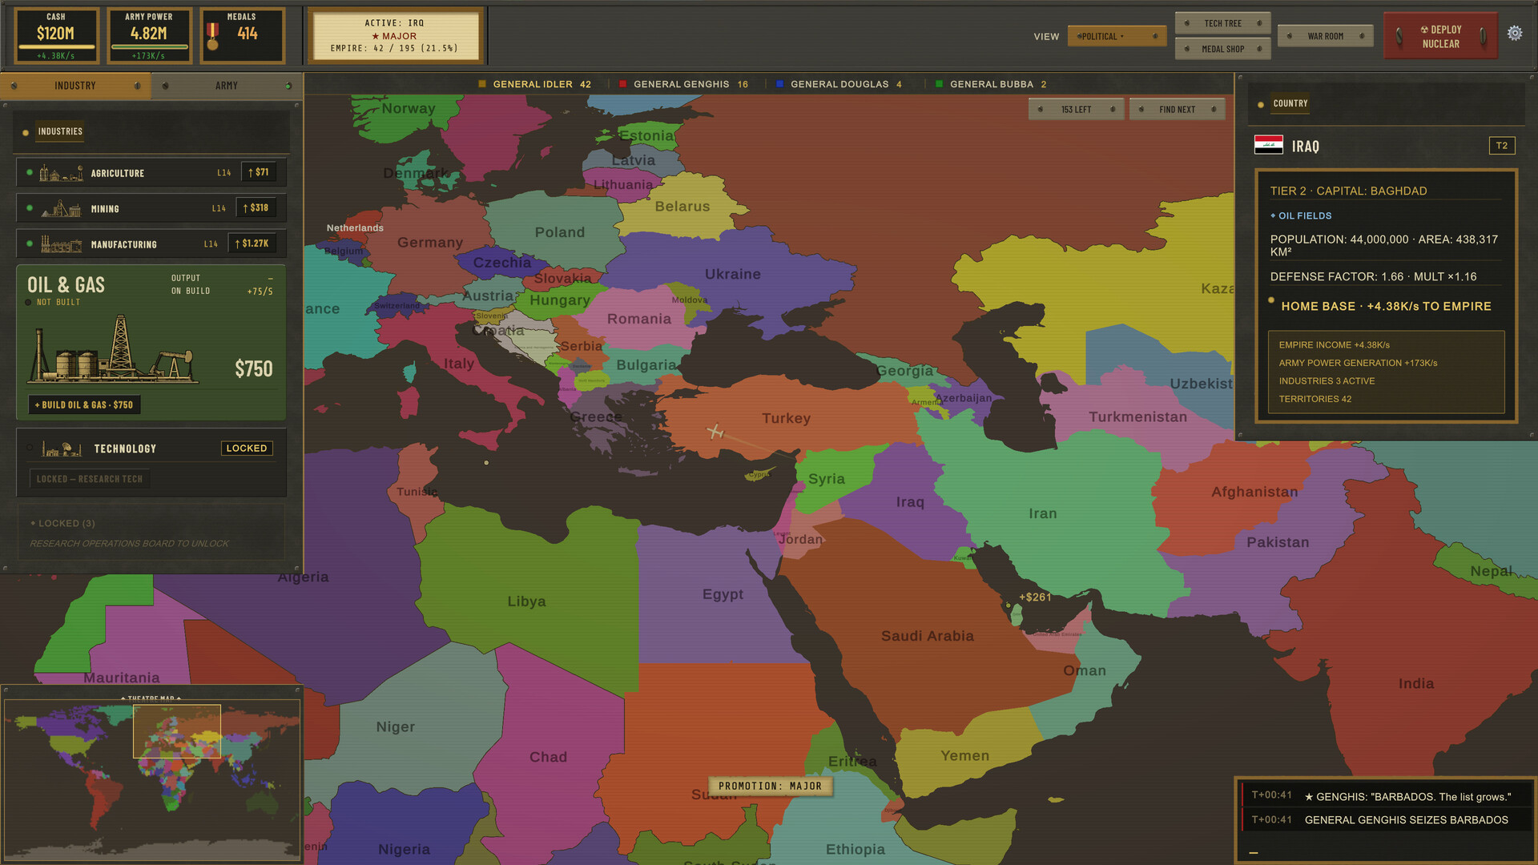Image resolution: width=1538 pixels, height=865 pixels.
Task: Click the green Manufacturing status light
Action: click(x=30, y=243)
